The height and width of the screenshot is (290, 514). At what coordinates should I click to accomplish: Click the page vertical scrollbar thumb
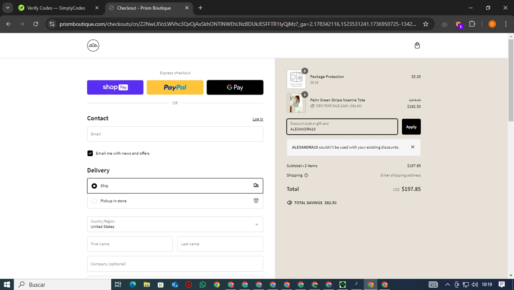point(511,80)
